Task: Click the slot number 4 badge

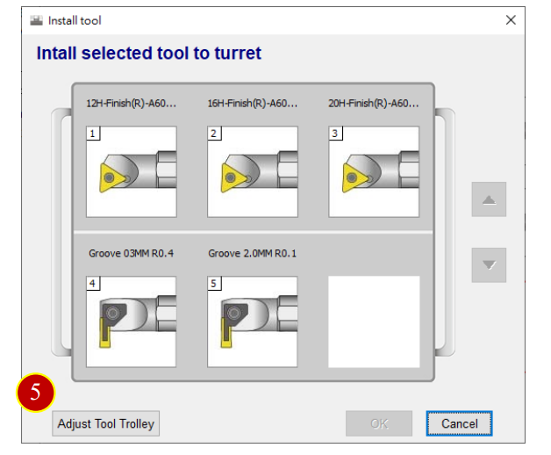Action: coord(93,284)
